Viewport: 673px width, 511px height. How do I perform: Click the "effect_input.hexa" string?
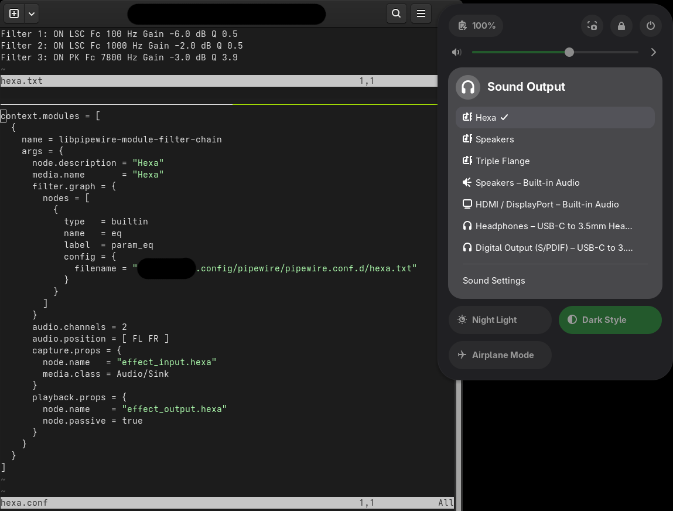(166, 362)
